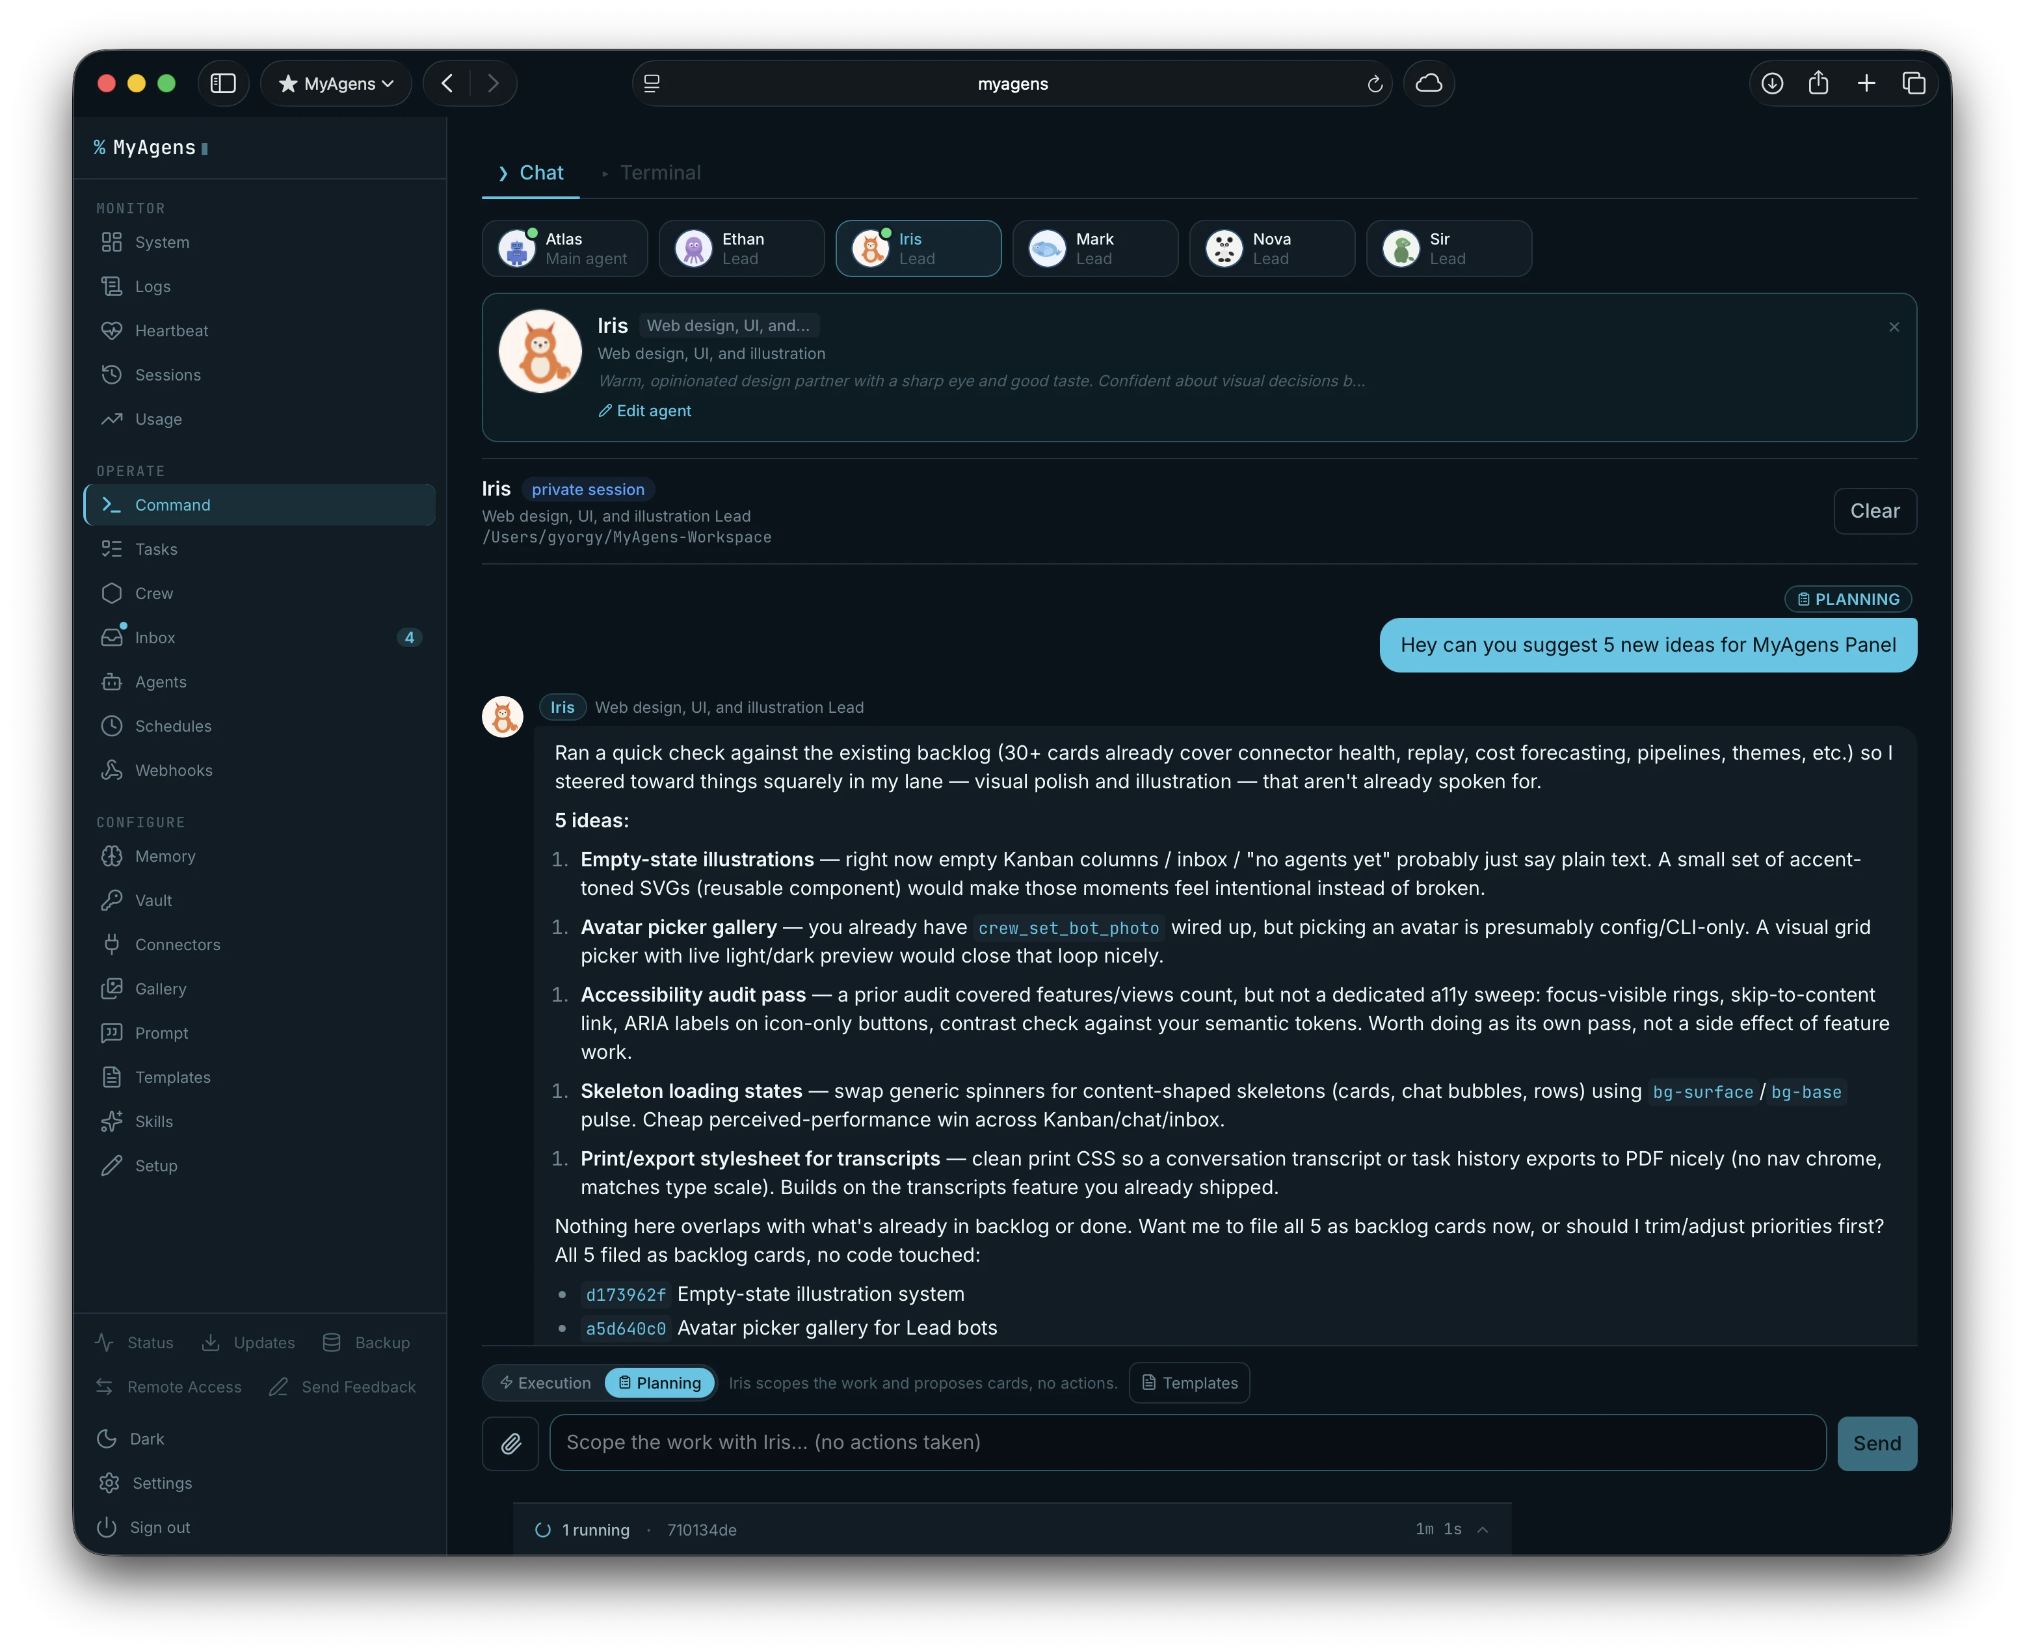The width and height of the screenshot is (2025, 1652).
Task: Open Logs in the sidebar
Action: coord(259,286)
